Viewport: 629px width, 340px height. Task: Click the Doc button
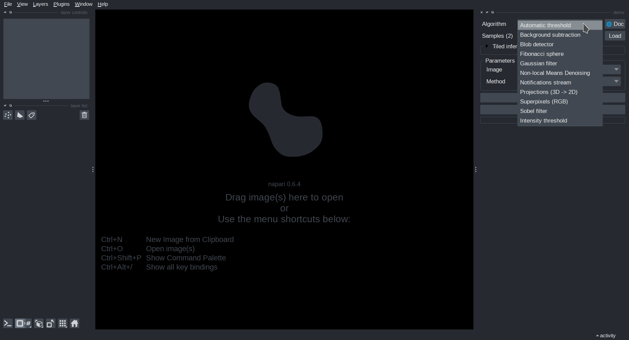click(615, 24)
